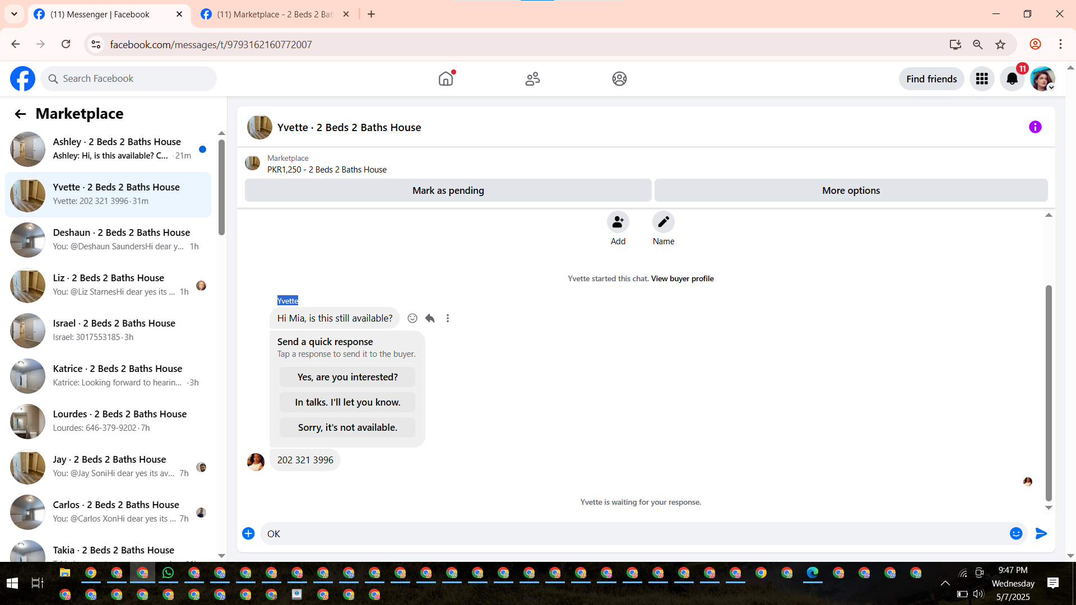Click the plus icon for more actions
The width and height of the screenshot is (1076, 605).
(x=248, y=533)
